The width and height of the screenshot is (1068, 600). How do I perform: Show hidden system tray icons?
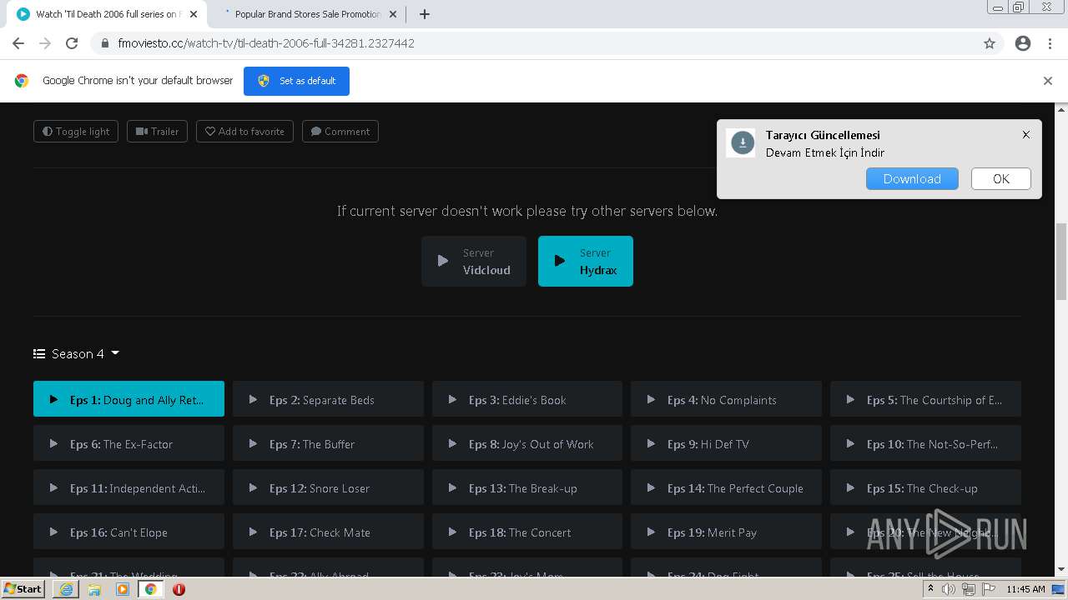pyautogui.click(x=930, y=589)
